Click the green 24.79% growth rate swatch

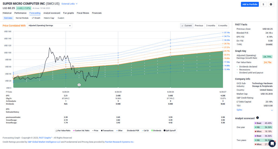267,57
